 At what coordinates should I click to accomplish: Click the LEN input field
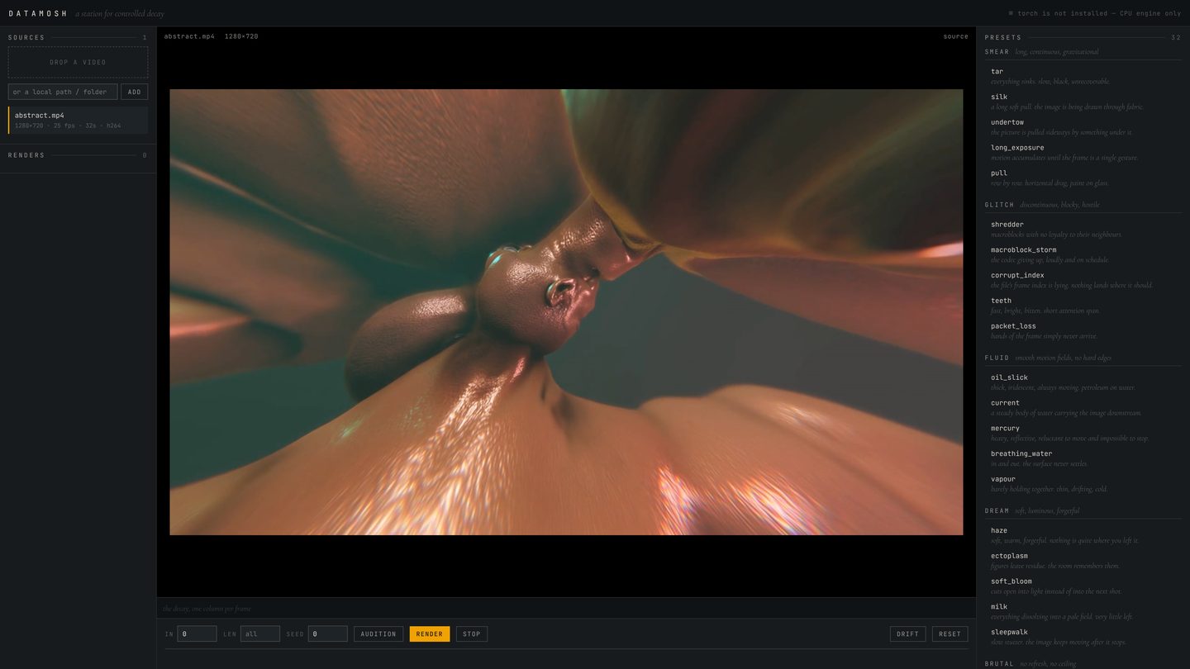[260, 633]
